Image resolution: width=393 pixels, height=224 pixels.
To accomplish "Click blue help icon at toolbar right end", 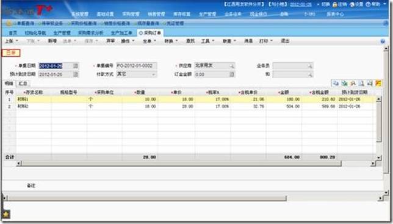I will pos(383,42).
